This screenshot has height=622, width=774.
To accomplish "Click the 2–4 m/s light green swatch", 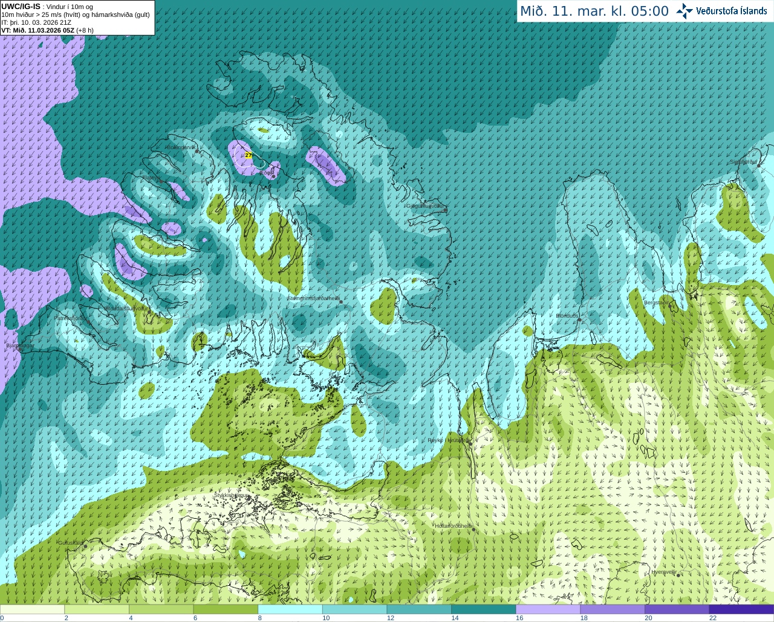I will click(x=97, y=609).
